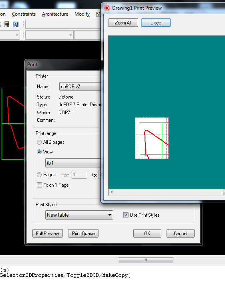225x282 pixels.
Task: Open the Modify menu
Action: tap(82, 14)
